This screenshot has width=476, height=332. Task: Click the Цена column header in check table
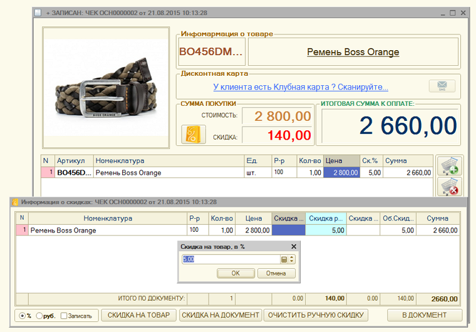[341, 161]
